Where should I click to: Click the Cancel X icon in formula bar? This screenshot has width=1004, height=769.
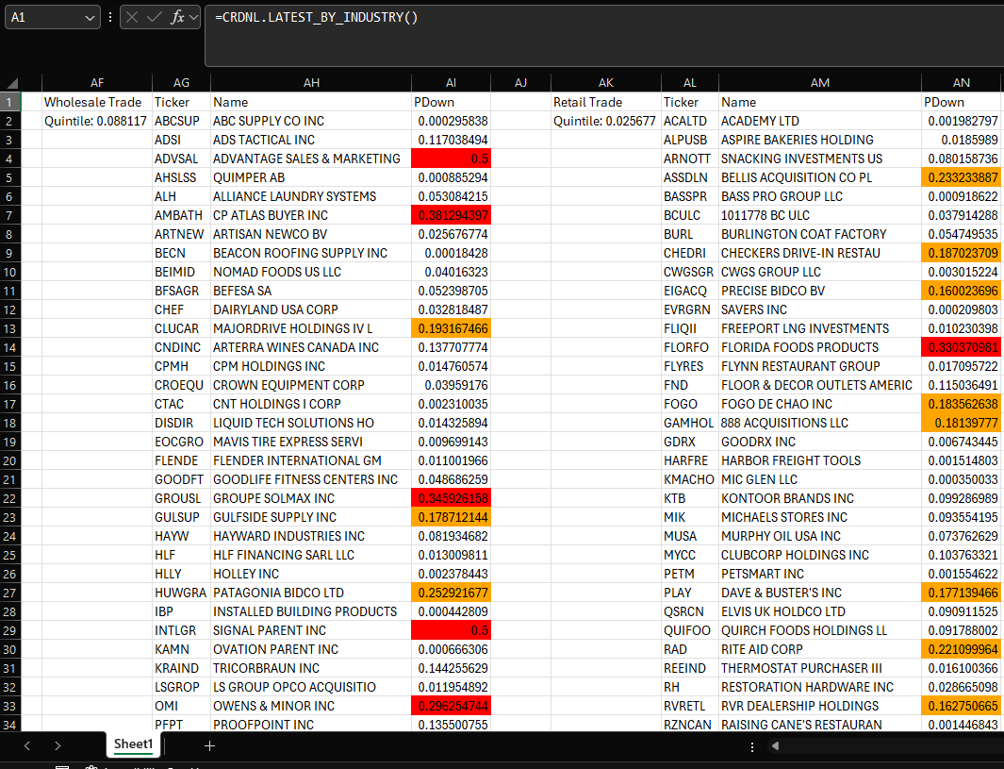[x=133, y=18]
